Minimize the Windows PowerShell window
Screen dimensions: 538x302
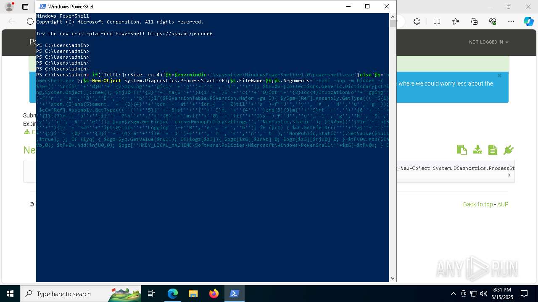348,6
